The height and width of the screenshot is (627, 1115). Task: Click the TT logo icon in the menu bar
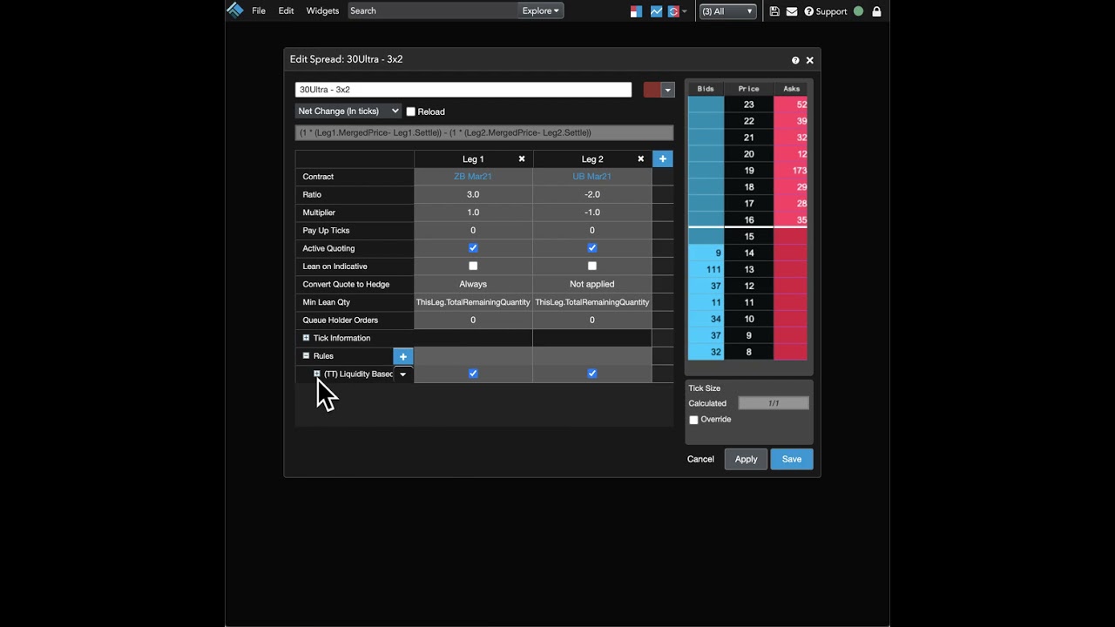pyautogui.click(x=234, y=10)
